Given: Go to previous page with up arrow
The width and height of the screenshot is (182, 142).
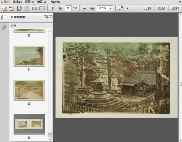Looking at the screenshot, I should click(52, 8).
